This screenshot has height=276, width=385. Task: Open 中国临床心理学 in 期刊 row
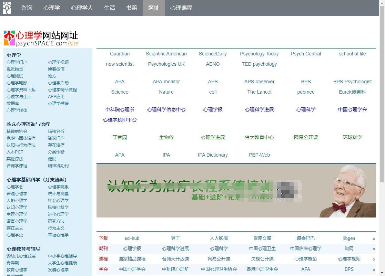point(306,248)
